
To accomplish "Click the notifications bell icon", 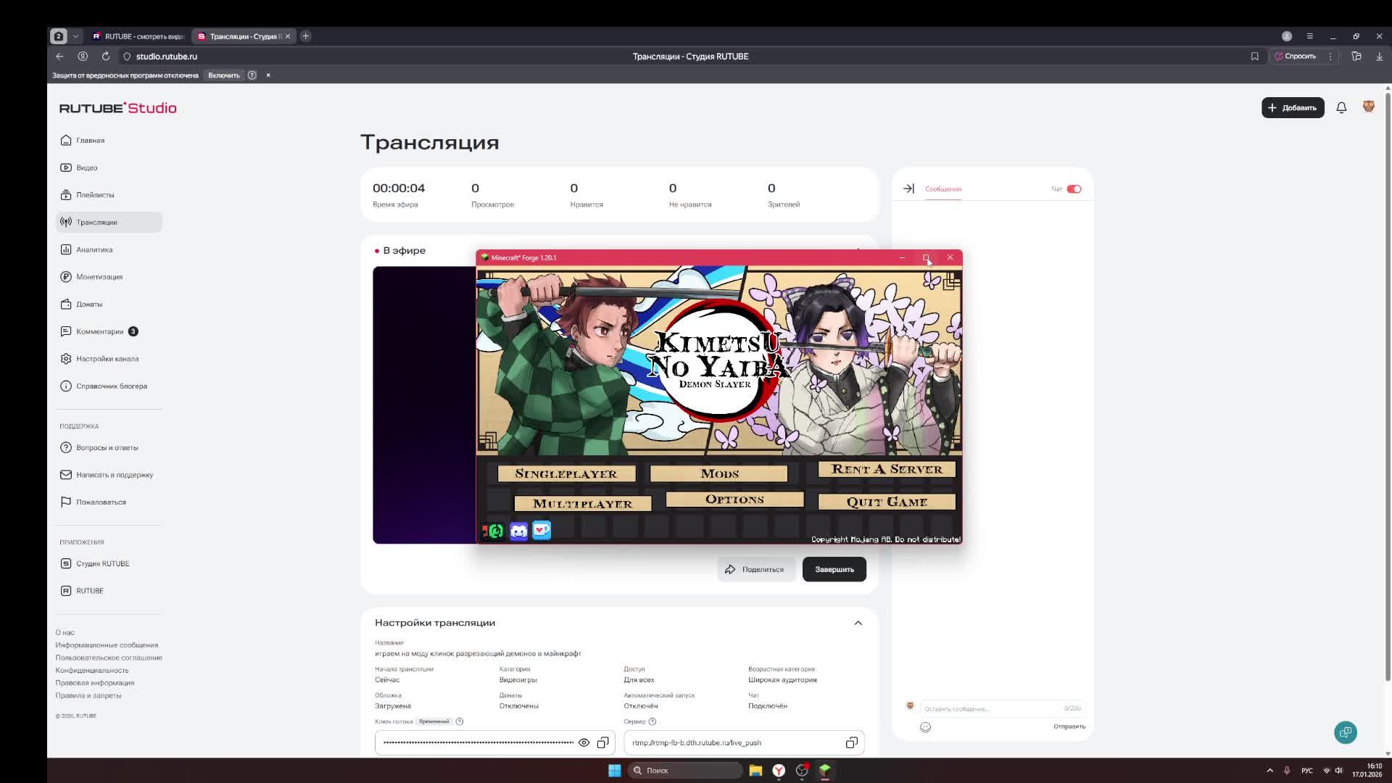I will click(1341, 107).
